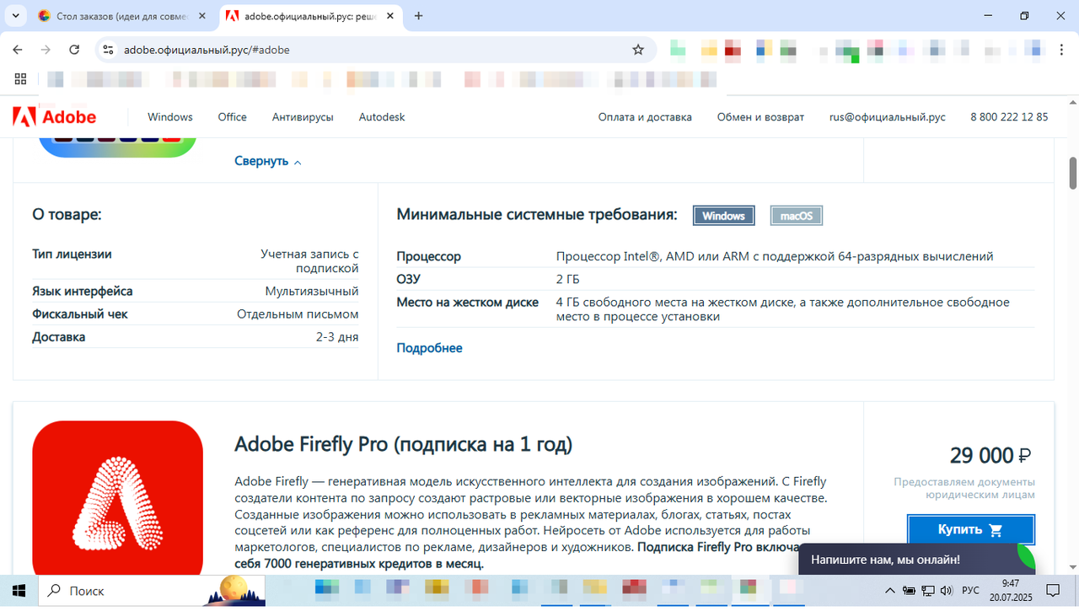The image size is (1079, 611).
Task: Open the tab search dropdown
Action: [x=16, y=16]
